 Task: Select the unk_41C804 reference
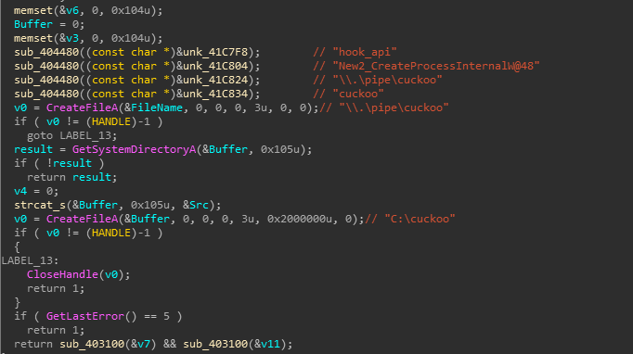point(215,66)
